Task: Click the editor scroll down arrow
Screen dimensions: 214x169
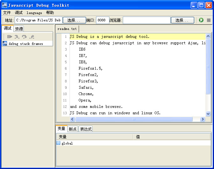Action: tap(208, 114)
